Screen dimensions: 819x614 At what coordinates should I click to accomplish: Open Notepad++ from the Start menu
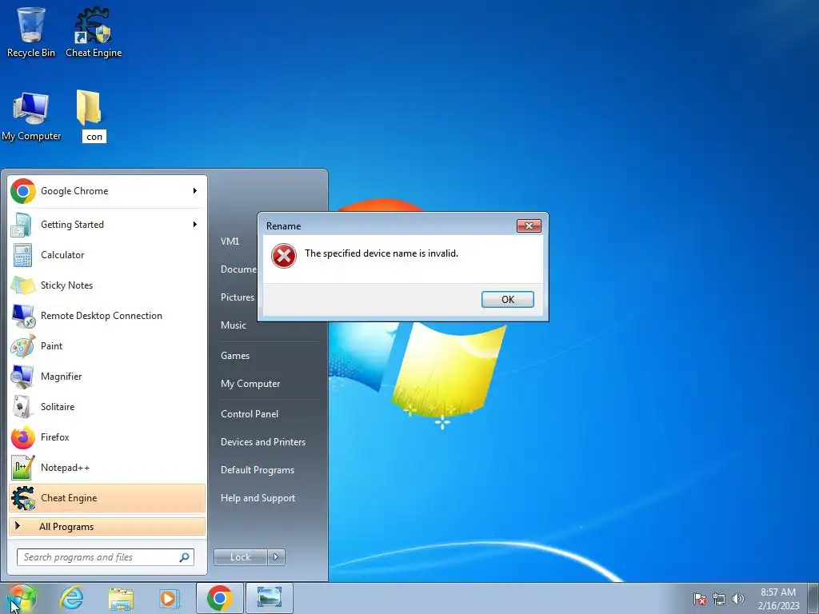pyautogui.click(x=107, y=467)
